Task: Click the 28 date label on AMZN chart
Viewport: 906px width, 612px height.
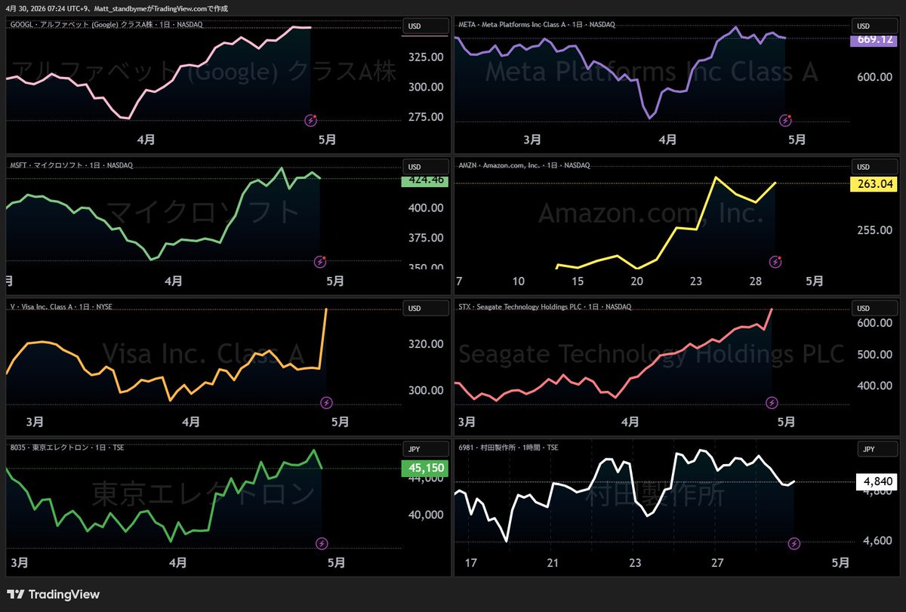Action: coord(757,281)
